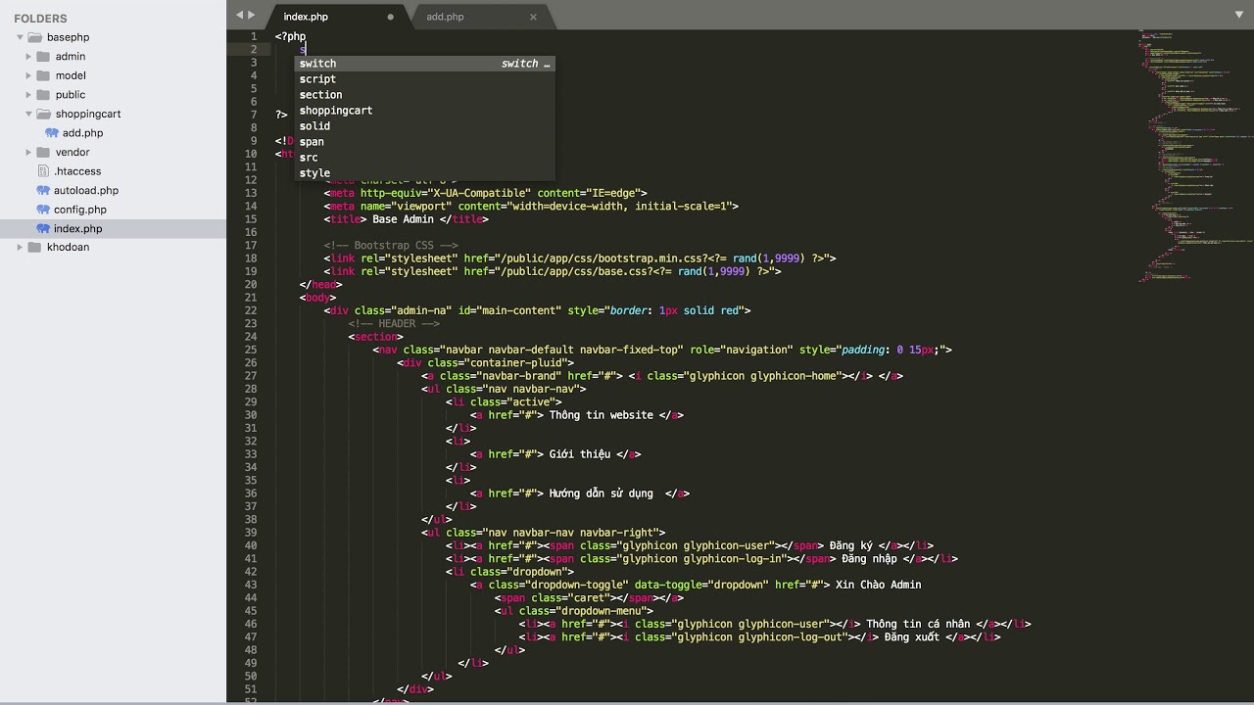Click the config.php file icon
Viewport: 1254px width, 705px height.
coord(43,210)
